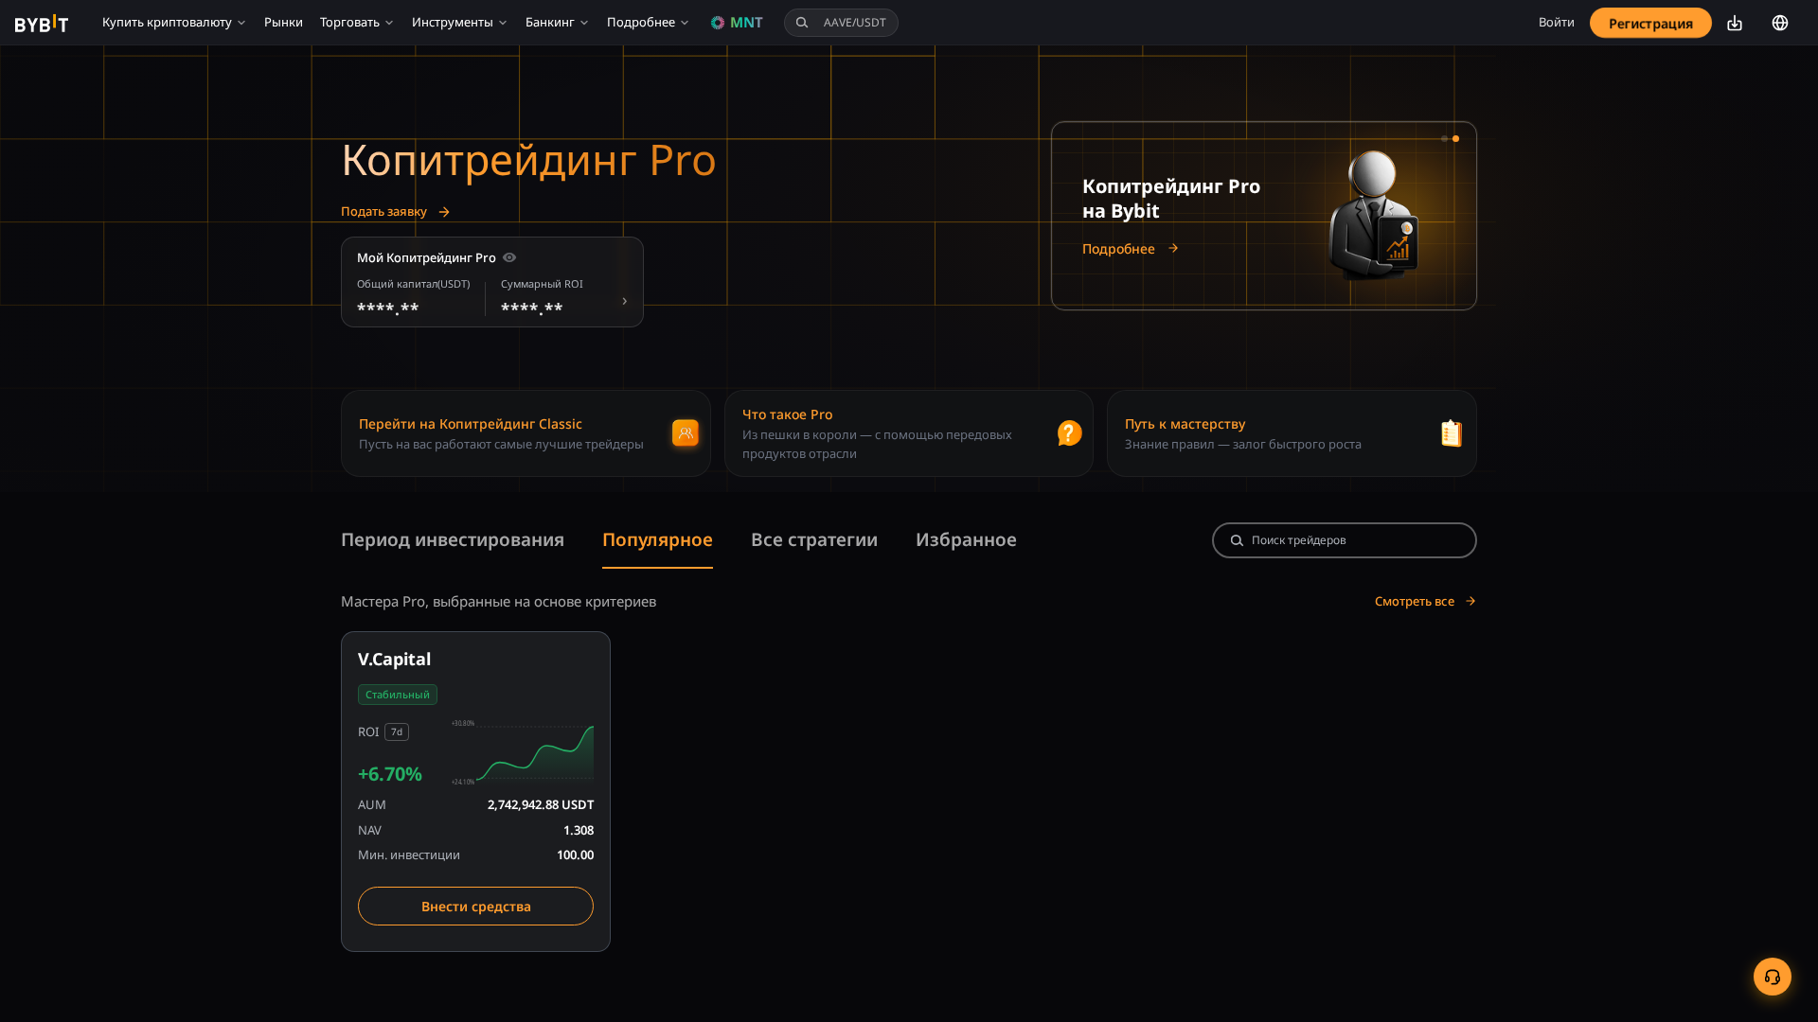
Task: Expand Банкинг dropdown menu
Action: point(558,23)
